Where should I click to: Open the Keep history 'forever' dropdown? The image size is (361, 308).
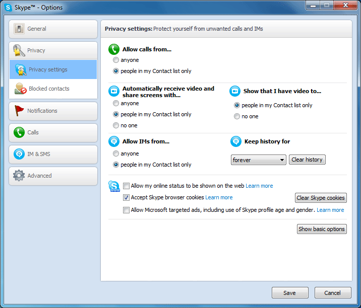click(259, 160)
